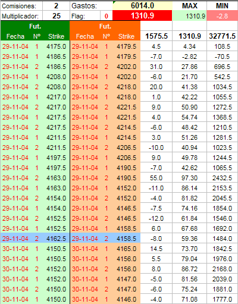Click the running value 4.34
This screenshot has width=238, height=304.
pos(189,46)
